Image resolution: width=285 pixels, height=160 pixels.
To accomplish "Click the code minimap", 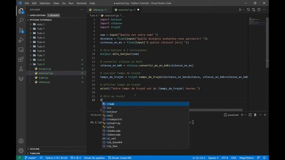I will point(257,21).
